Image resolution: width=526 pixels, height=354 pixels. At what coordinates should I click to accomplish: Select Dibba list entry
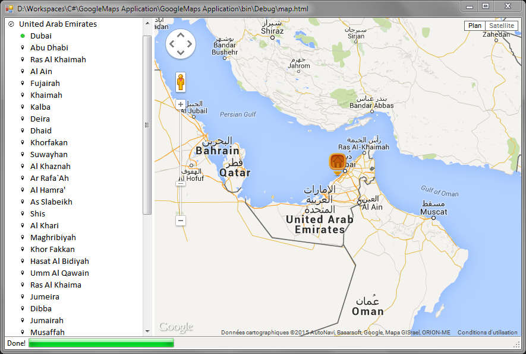coord(41,309)
